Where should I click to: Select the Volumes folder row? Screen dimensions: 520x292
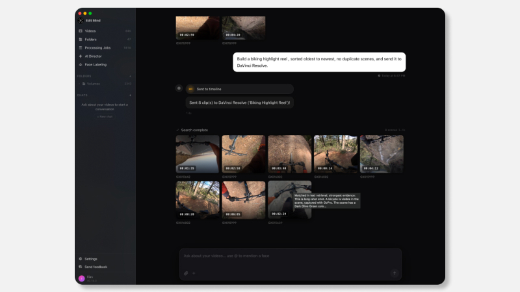(105, 84)
